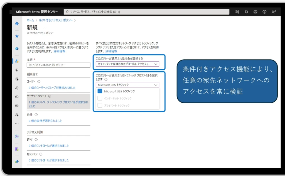Uncheck Microsoft 365 トラフィック checkbox
285x176 pixels.
click(100, 91)
